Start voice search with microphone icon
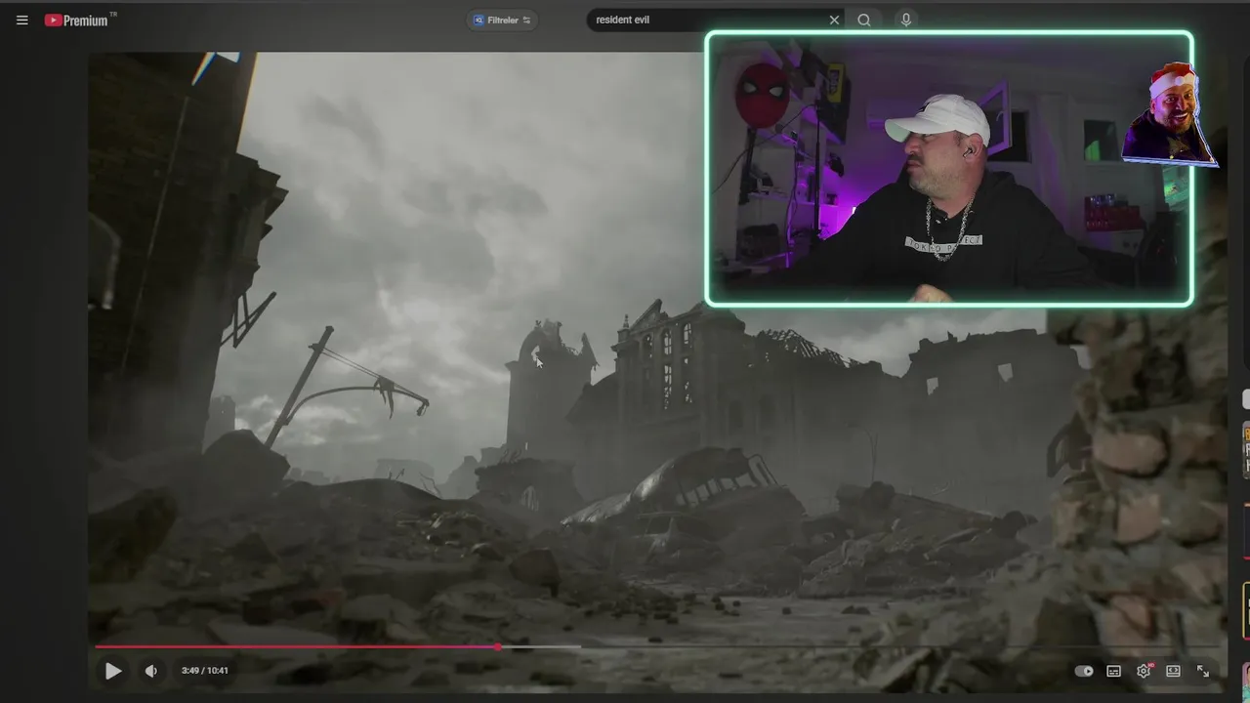1250x703 pixels. pyautogui.click(x=906, y=20)
